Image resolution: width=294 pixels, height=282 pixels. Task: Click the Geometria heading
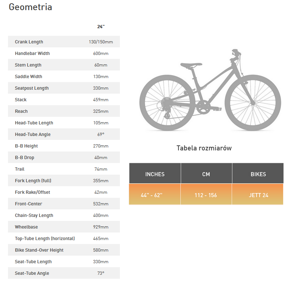(30, 7)
